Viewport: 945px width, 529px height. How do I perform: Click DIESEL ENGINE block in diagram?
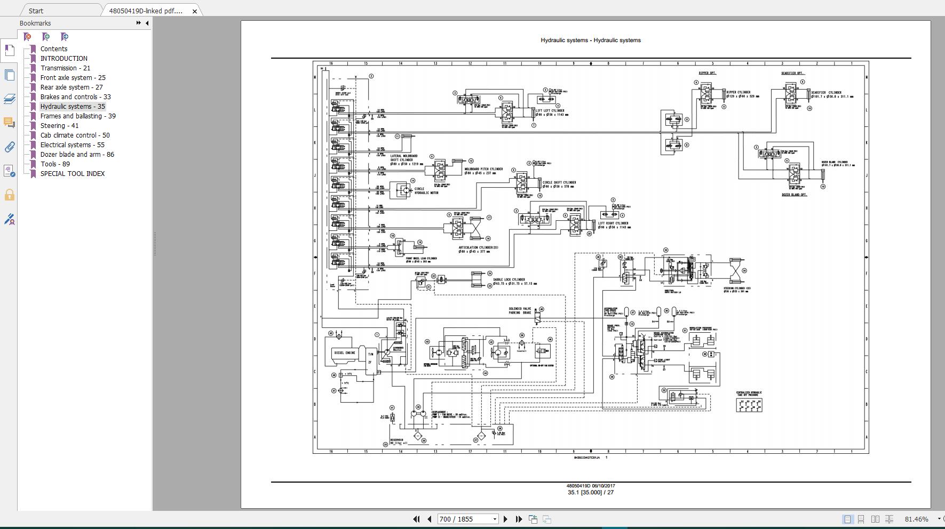pyautogui.click(x=345, y=352)
